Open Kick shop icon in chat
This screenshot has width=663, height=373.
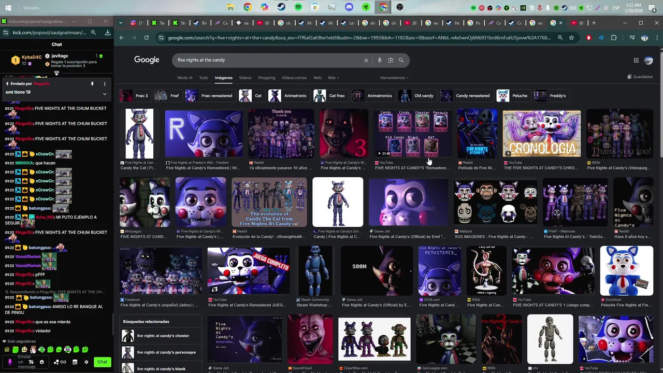(x=75, y=362)
